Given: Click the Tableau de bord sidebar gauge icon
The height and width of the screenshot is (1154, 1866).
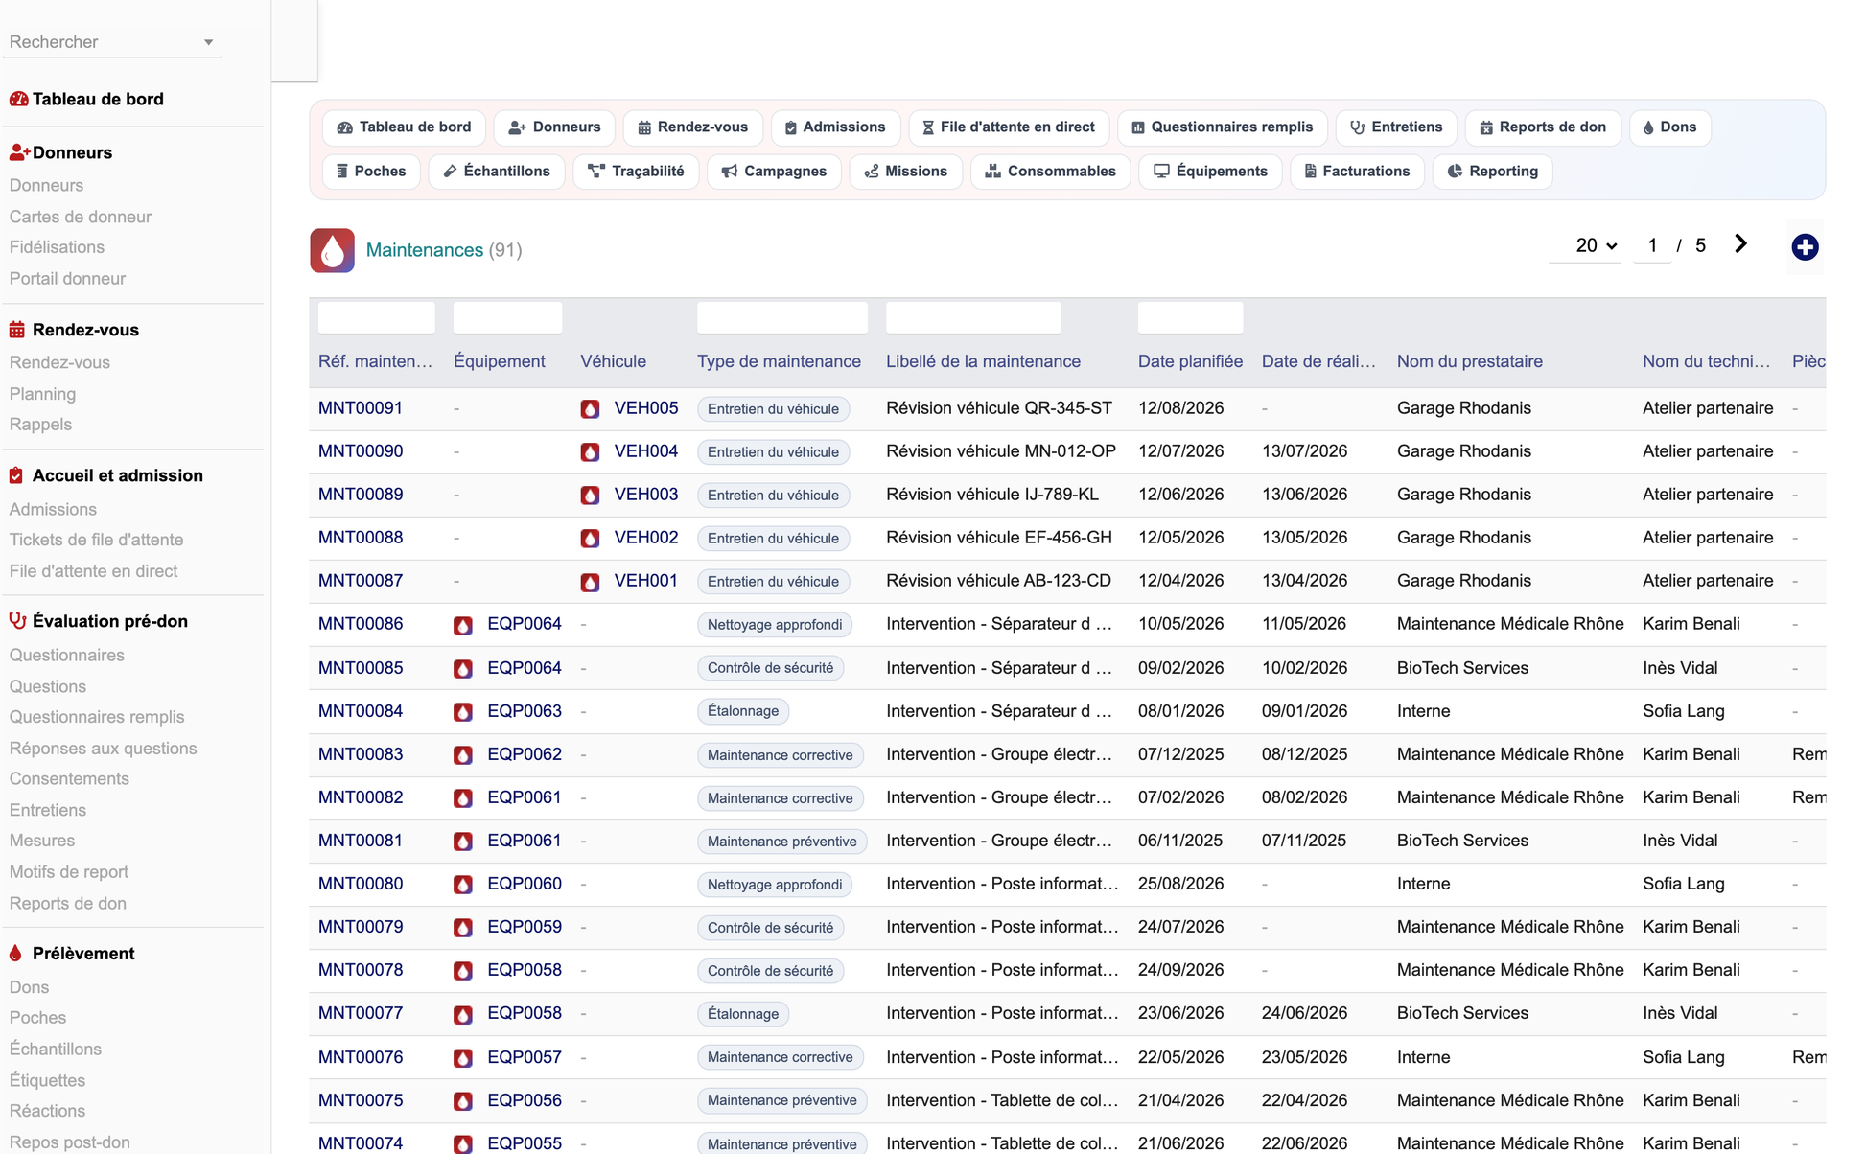Looking at the screenshot, I should coord(18,99).
